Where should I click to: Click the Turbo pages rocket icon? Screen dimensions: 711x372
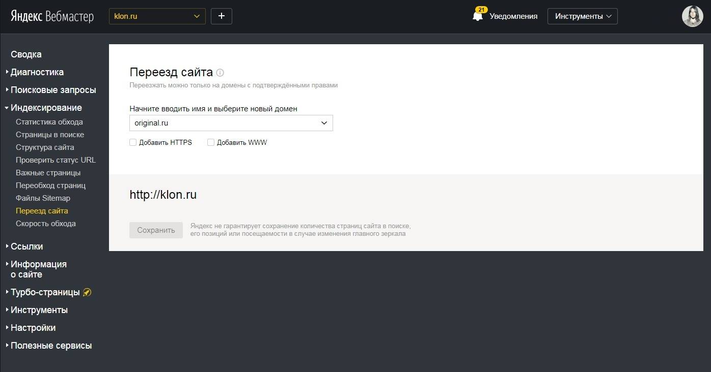click(87, 293)
